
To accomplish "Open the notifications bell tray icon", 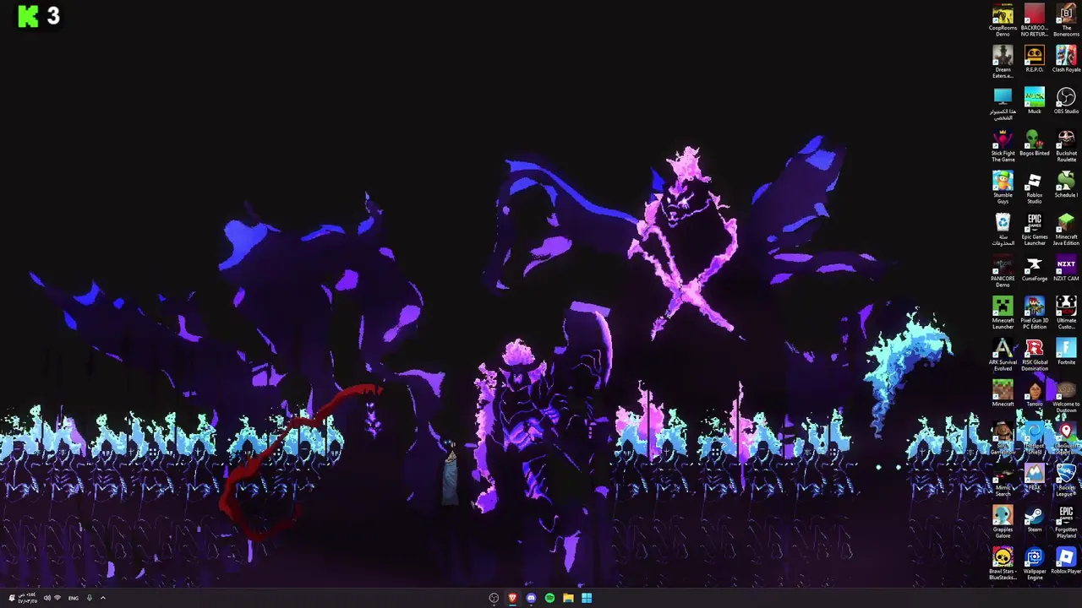I will click(11, 598).
